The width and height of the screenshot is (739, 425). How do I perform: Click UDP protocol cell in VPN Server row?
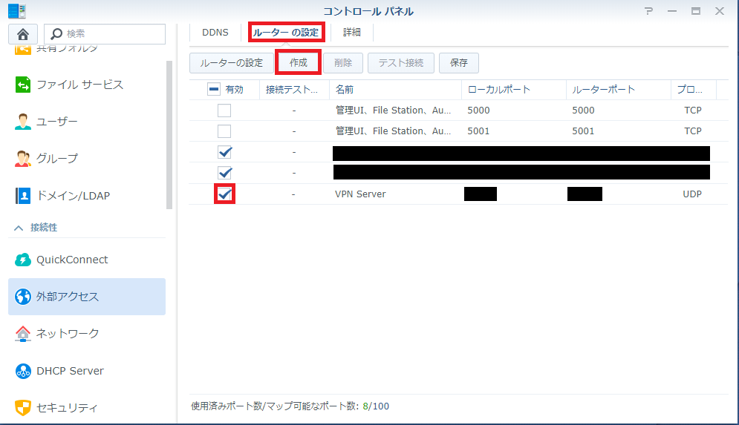[692, 194]
